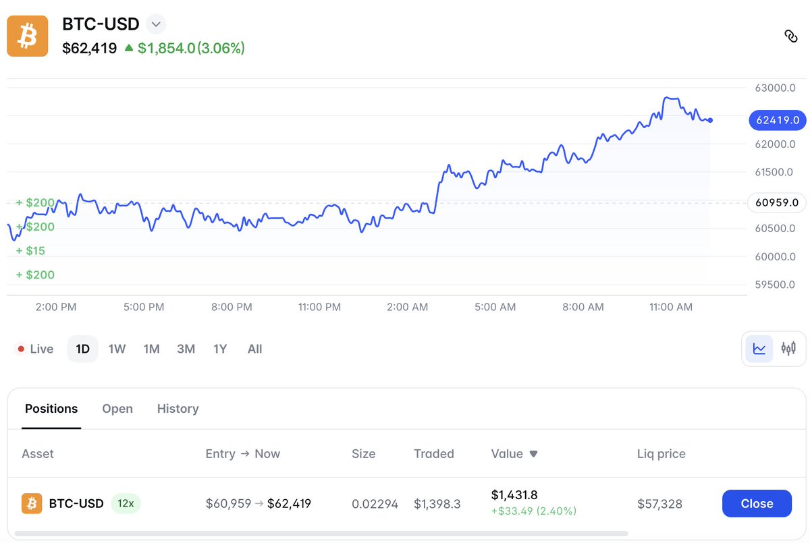Toggle the Live chart mode
Image resolution: width=810 pixels, height=543 pixels.
[x=35, y=349]
